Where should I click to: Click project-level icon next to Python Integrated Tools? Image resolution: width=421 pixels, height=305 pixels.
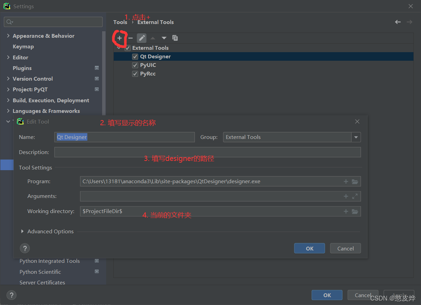point(97,261)
